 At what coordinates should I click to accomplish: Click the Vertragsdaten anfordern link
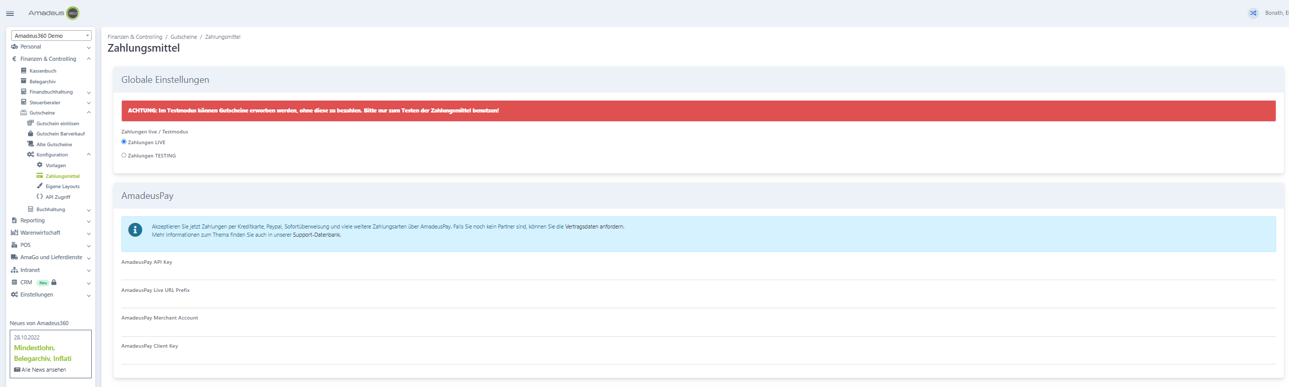[594, 226]
